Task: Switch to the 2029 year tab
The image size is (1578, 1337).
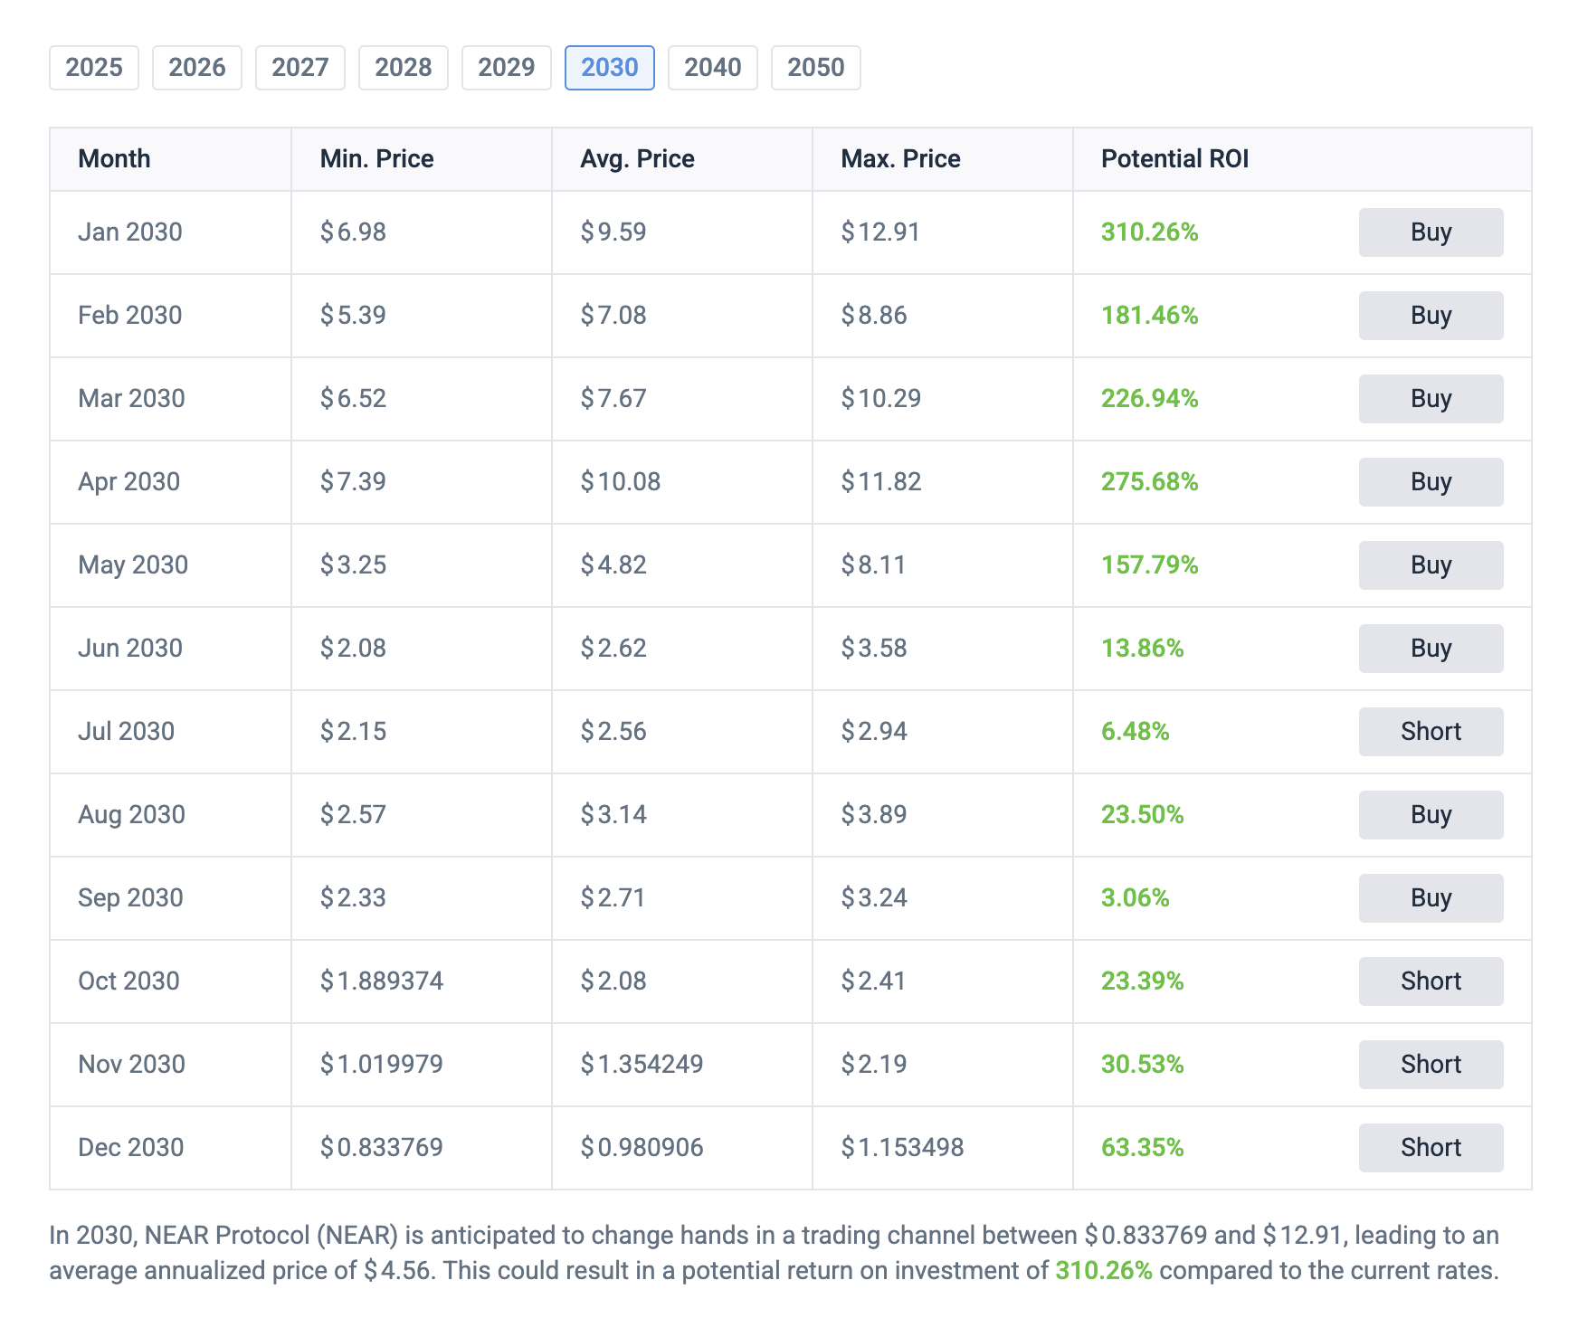Action: (507, 68)
